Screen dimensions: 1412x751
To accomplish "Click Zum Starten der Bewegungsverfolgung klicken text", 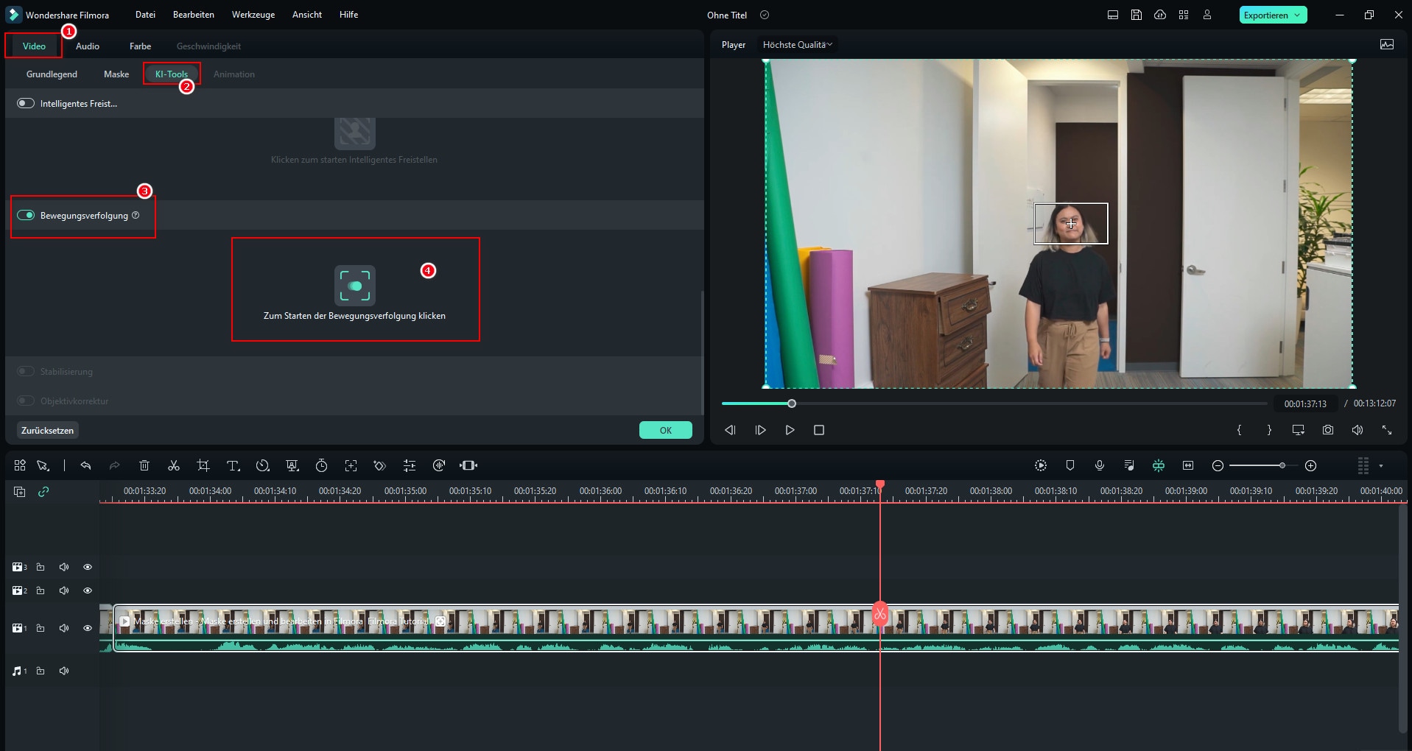I will click(x=355, y=316).
